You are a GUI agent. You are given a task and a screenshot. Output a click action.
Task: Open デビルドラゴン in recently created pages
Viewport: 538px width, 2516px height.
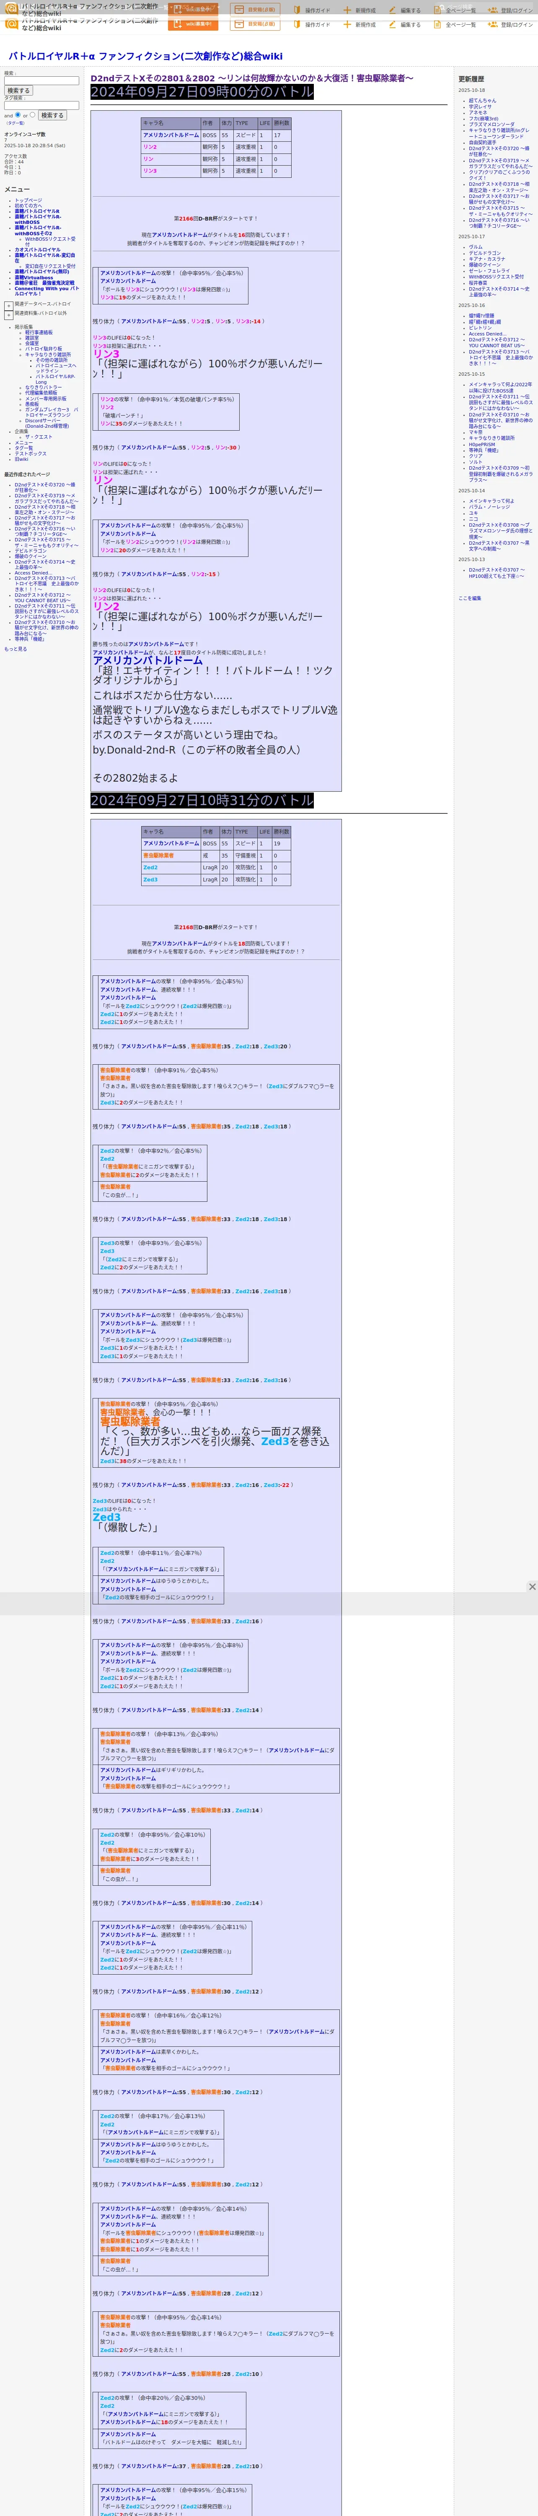click(30, 552)
